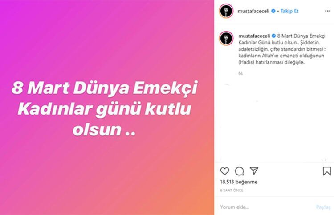Open the profile picture in the post header
The width and height of the screenshot is (334, 215).
tap(226, 11)
